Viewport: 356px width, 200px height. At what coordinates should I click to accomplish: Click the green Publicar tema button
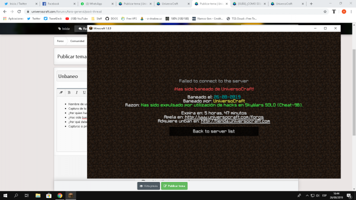pos(174,186)
